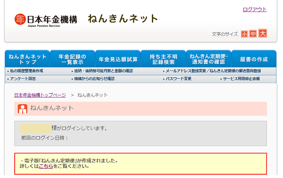
Task: Select 私の履歴整理表作成 submenu link
Action: (26, 71)
